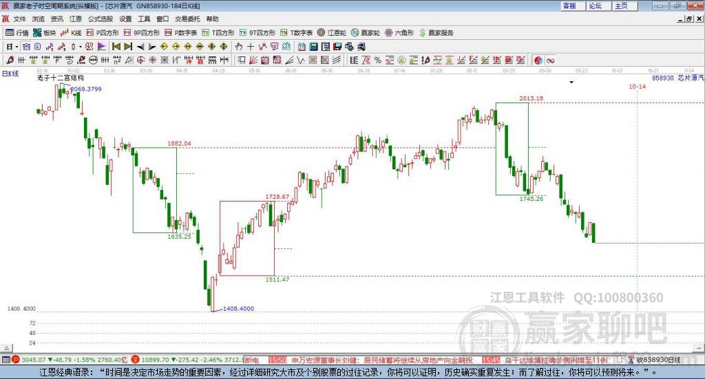Click the gradient triangle flag icon
Viewport: 705px width, 379px height.
coord(102,47)
